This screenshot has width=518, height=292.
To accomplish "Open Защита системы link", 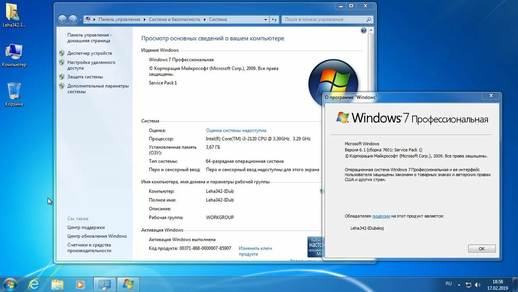I will tap(85, 77).
